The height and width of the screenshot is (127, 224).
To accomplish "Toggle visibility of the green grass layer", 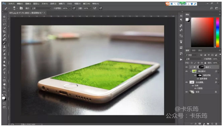I will (x=186, y=71).
